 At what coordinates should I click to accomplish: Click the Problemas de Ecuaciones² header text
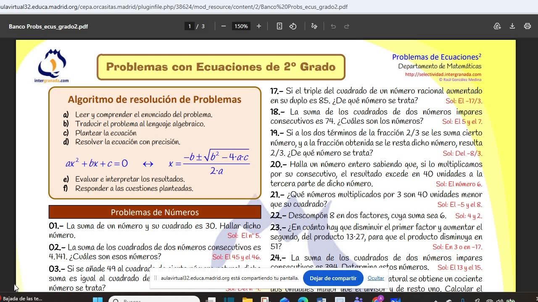point(437,57)
